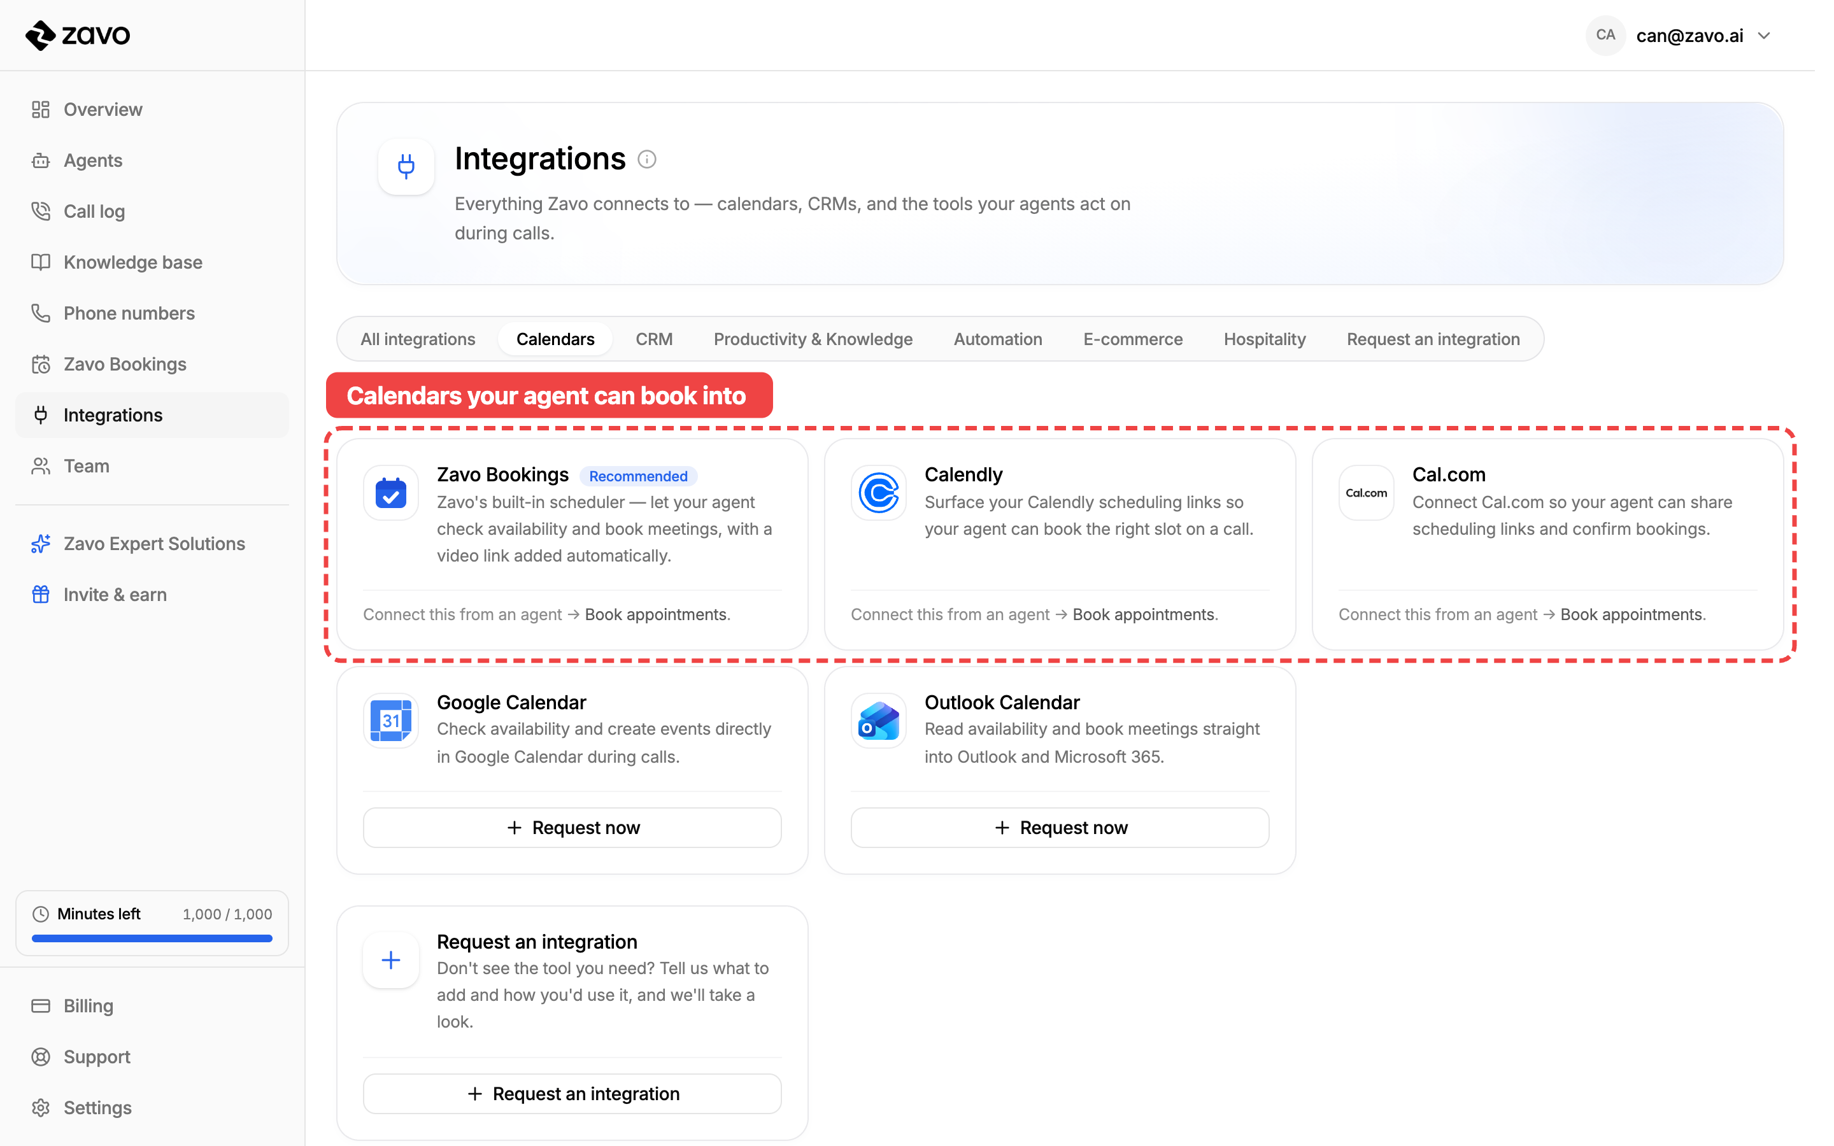1834x1146 pixels.
Task: Click the Calendly card title
Action: coord(963,474)
